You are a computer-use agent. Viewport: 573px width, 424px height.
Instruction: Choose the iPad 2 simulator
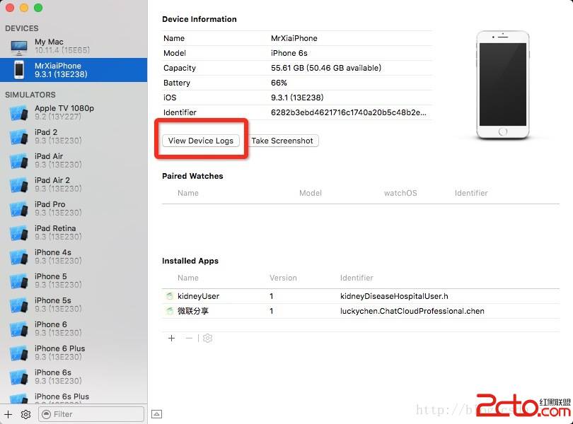(74, 136)
